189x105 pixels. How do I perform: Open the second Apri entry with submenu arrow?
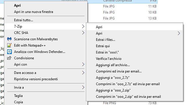135,33
